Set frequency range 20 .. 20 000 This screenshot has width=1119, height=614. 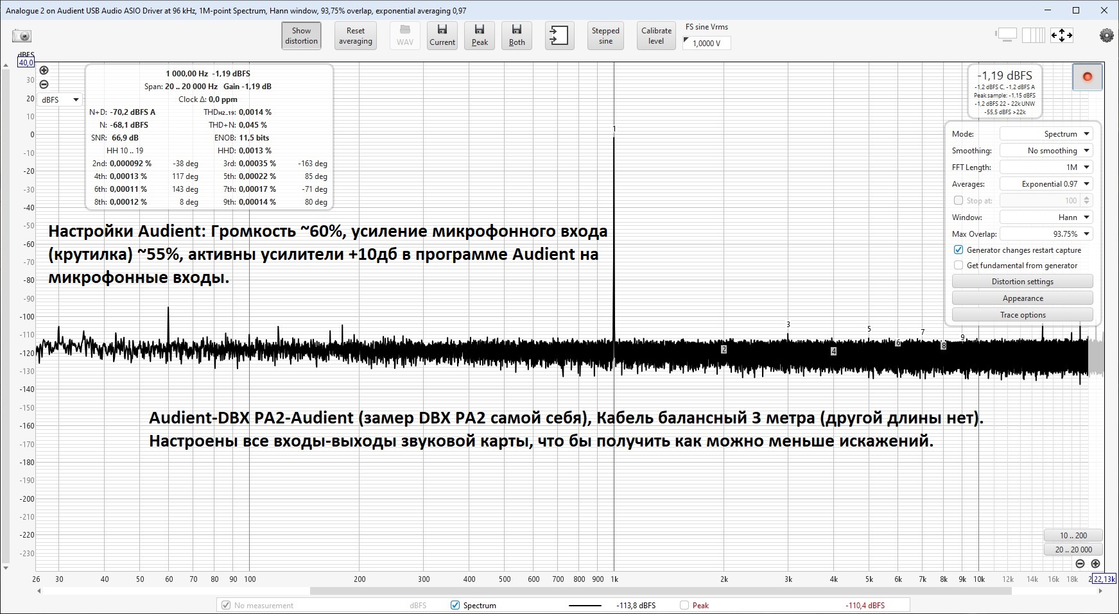click(x=1073, y=549)
